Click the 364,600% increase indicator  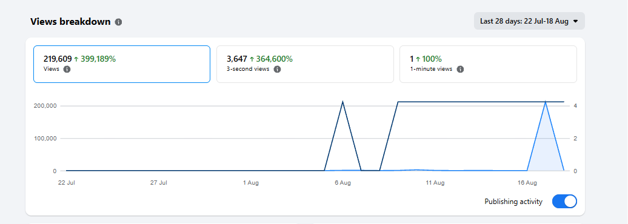click(271, 59)
